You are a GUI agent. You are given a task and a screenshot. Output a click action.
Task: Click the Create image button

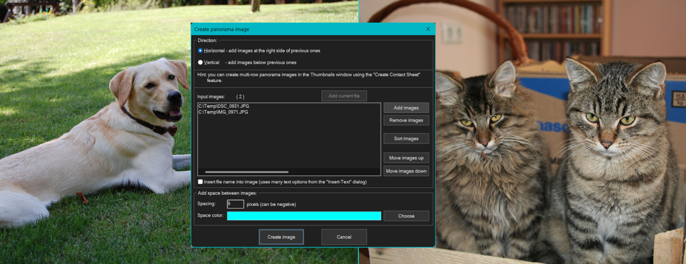[x=281, y=237]
